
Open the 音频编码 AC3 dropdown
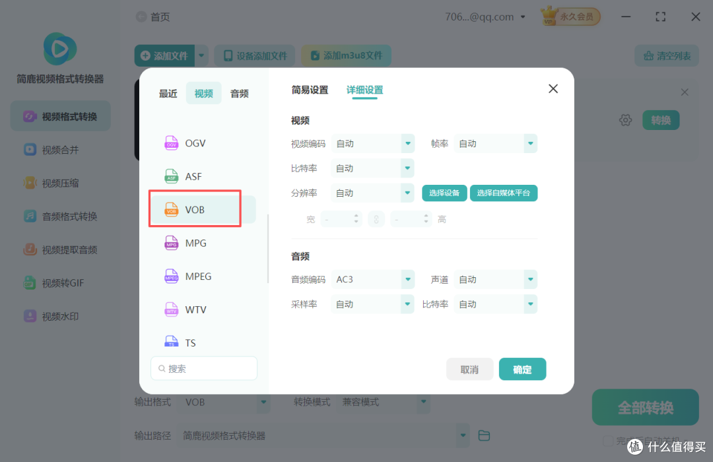373,279
